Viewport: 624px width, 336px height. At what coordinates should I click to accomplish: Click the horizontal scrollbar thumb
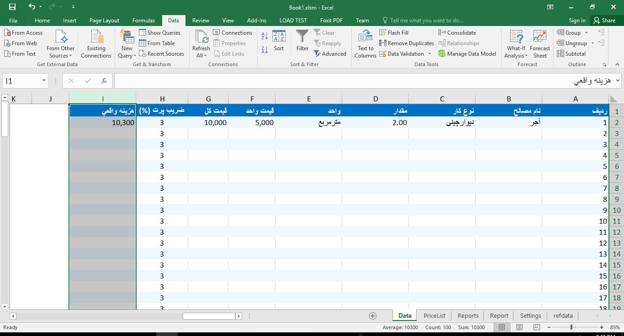tap(209, 316)
